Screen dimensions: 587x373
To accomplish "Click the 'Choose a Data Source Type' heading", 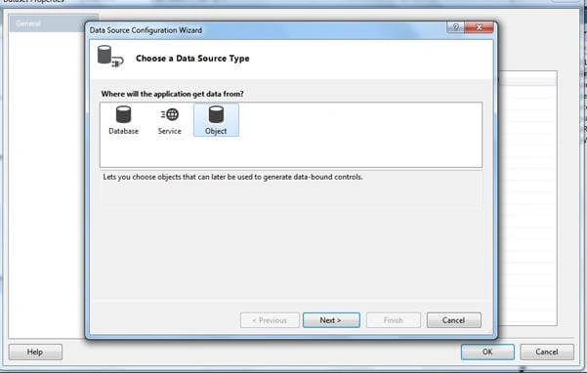I will tap(192, 59).
